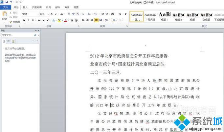Open the font size 四号 dropdown
The height and width of the screenshot is (132, 224).
click(x=48, y=14)
